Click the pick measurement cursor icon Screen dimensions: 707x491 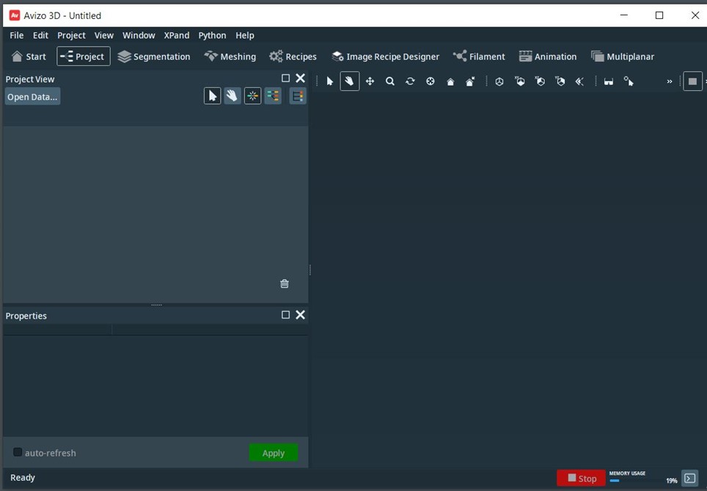[x=629, y=81]
